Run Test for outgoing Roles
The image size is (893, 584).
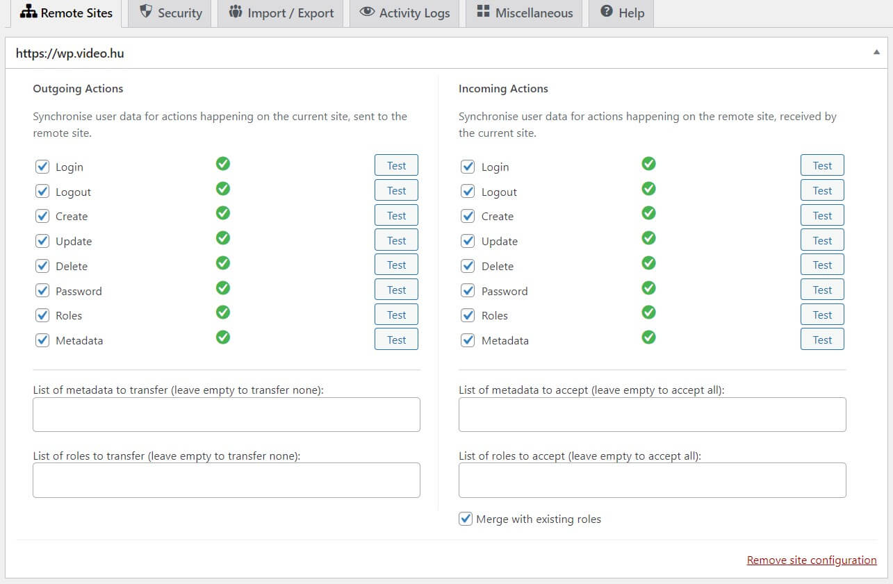(x=396, y=315)
